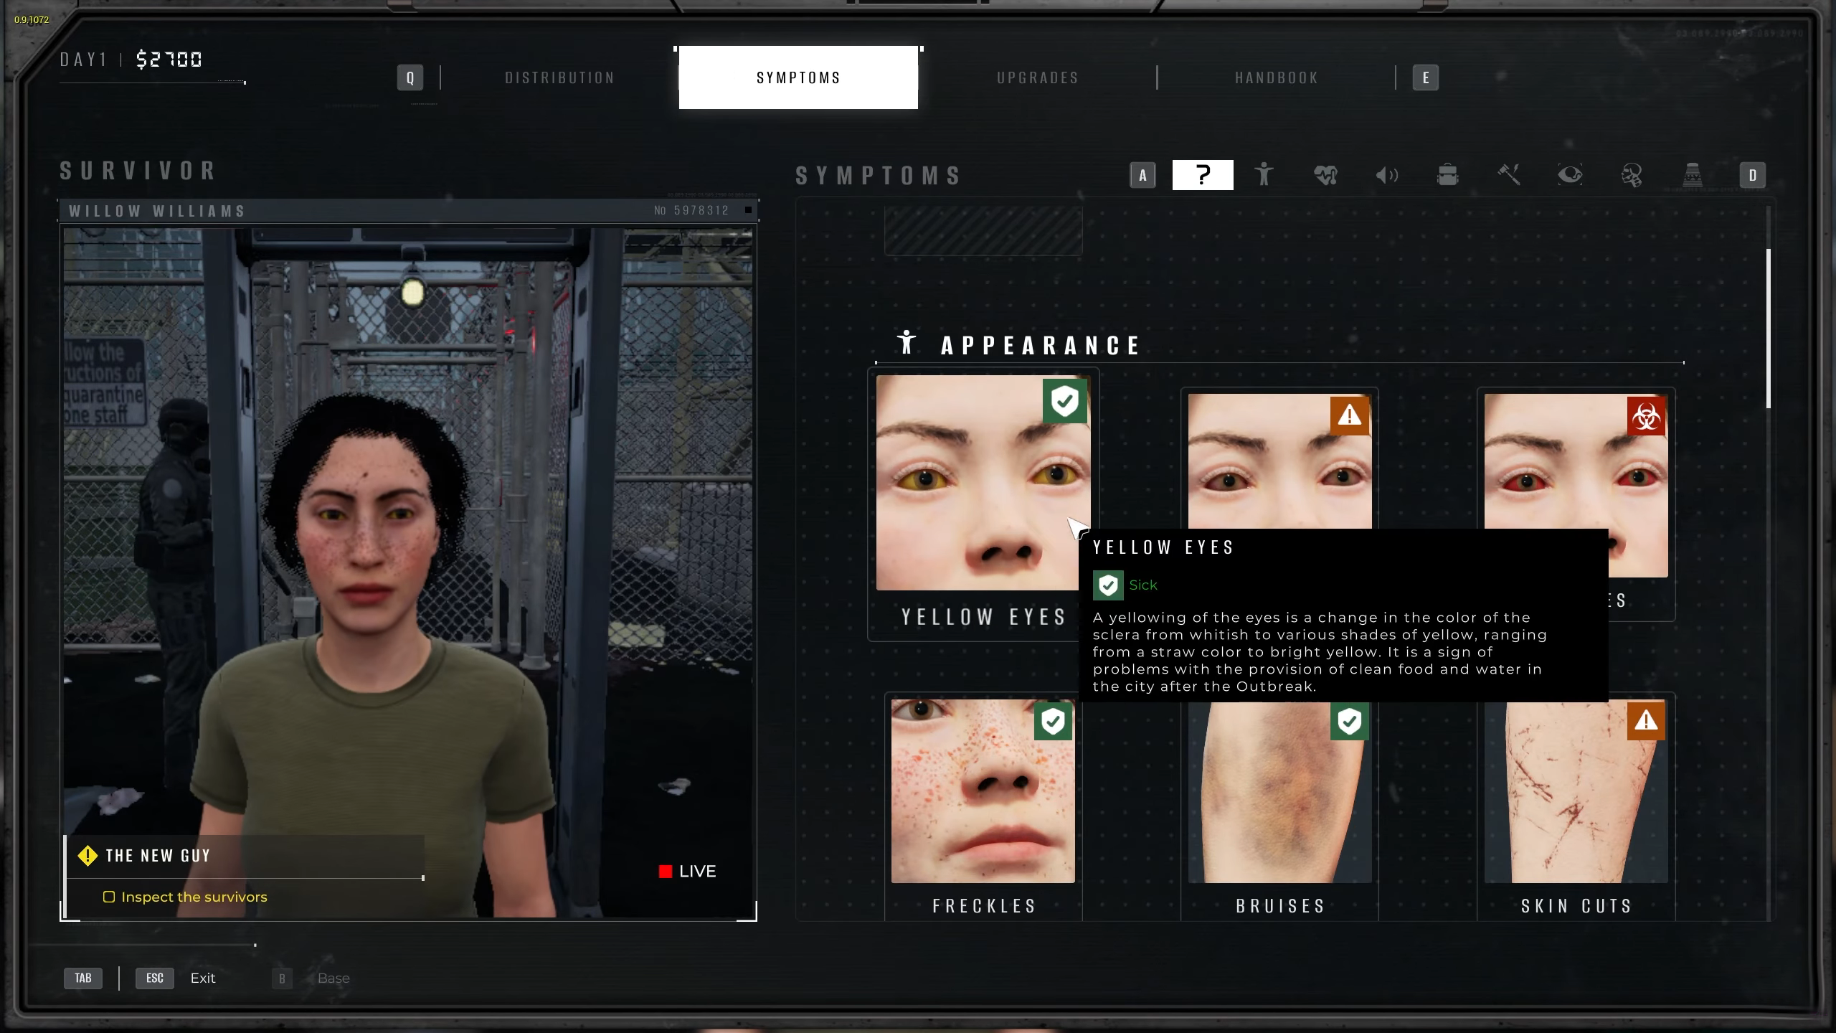Select the Skin Cuts symptom card

pos(1576,803)
